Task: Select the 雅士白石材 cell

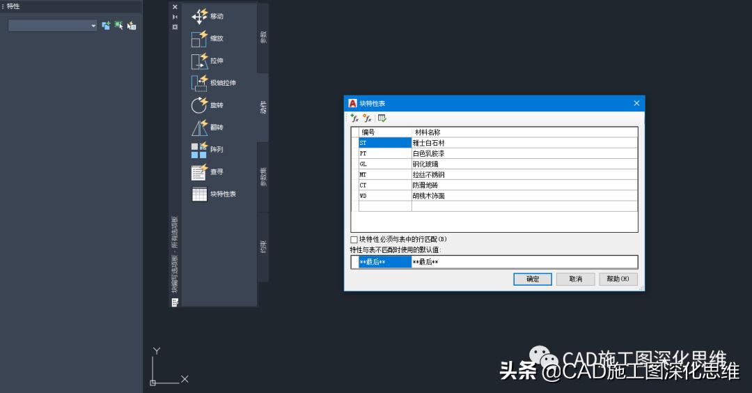Action: pos(525,143)
